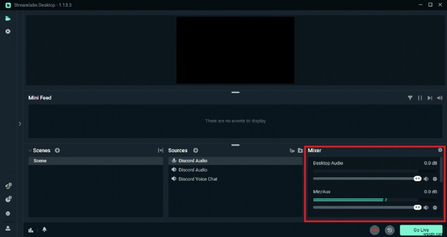Open the Highlighter play icon in sidebar

pos(8,31)
